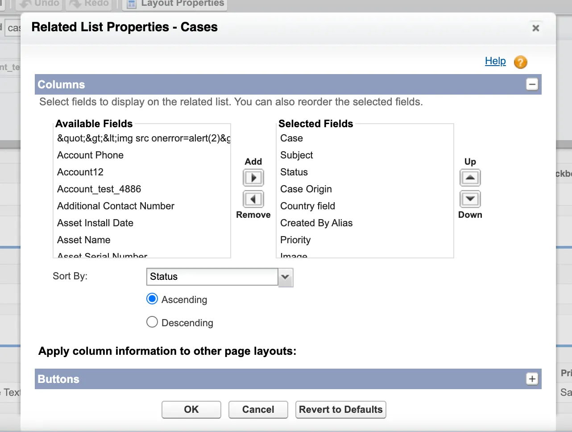
Task: Move selected field Down
Action: coord(470,199)
